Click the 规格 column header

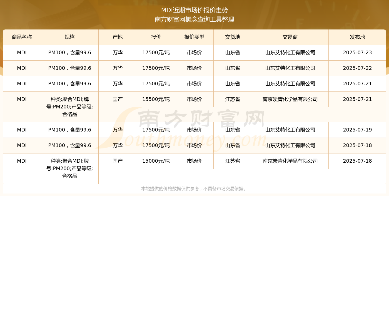point(70,37)
